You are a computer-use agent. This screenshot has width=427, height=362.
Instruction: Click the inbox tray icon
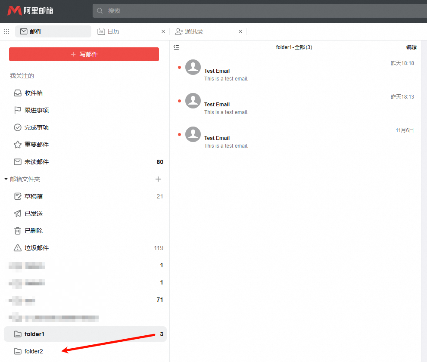coord(17,93)
